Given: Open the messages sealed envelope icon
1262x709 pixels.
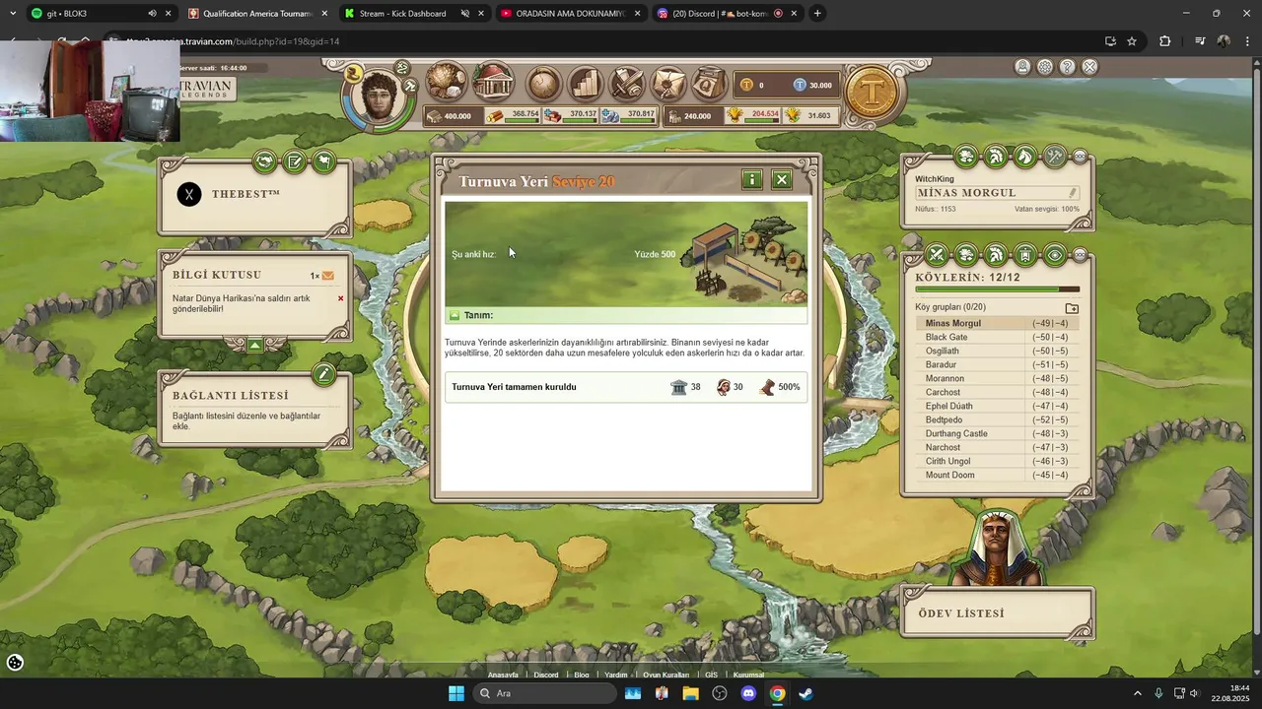Looking at the screenshot, I should click(x=668, y=84).
